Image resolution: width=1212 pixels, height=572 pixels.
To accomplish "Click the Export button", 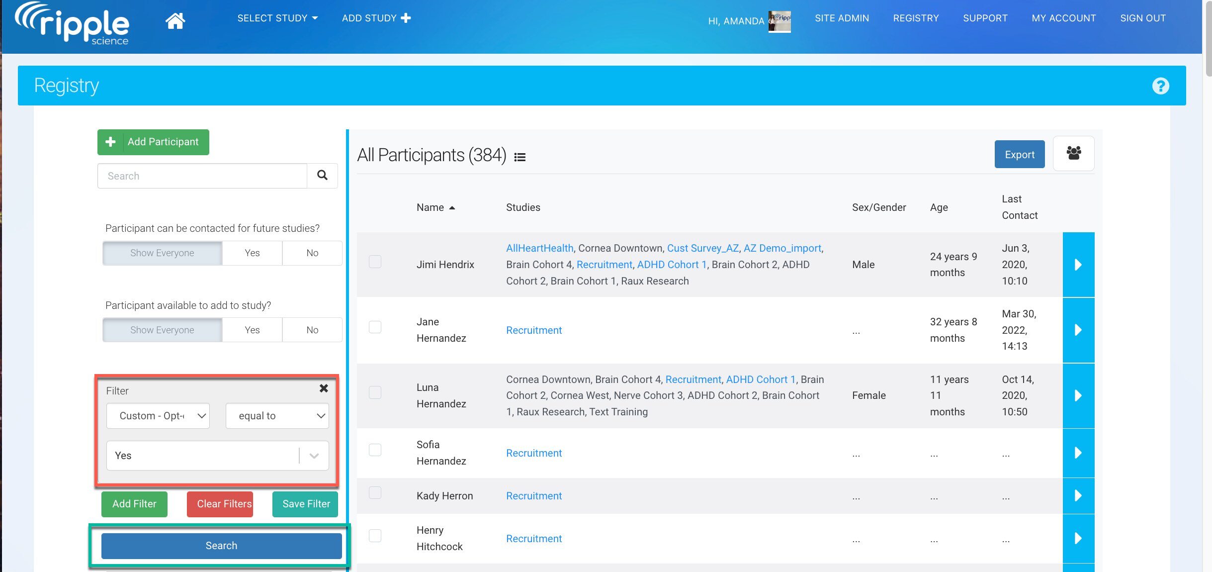I will (1019, 155).
